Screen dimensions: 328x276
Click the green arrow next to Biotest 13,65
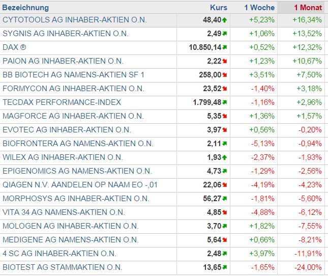point(224,267)
